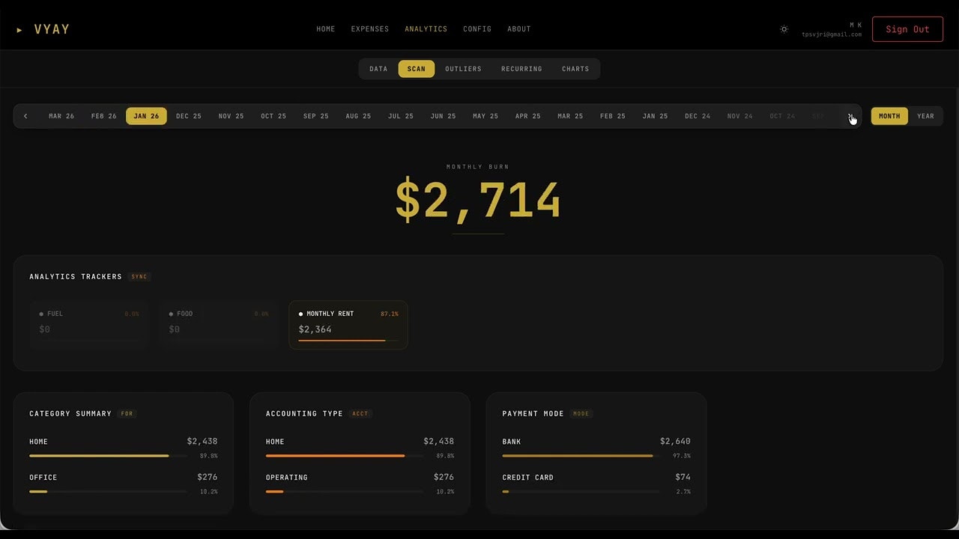Open the ABOUT page link

(518, 29)
